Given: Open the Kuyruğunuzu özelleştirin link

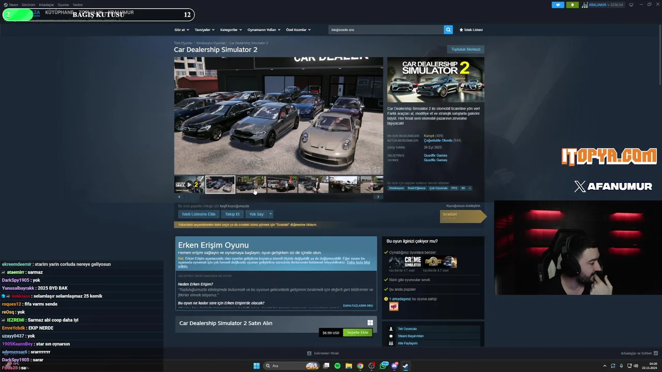Looking at the screenshot, I should pos(463,206).
